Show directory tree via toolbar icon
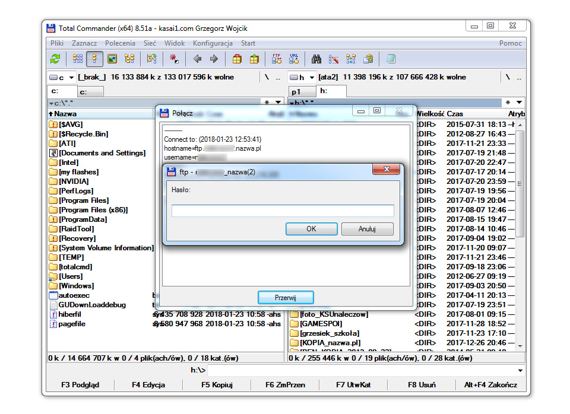Screen dimensions: 570x414 [129, 59]
